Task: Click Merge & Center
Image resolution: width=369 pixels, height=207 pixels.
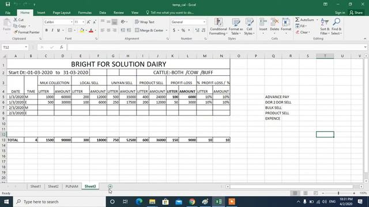Action: coord(149,30)
